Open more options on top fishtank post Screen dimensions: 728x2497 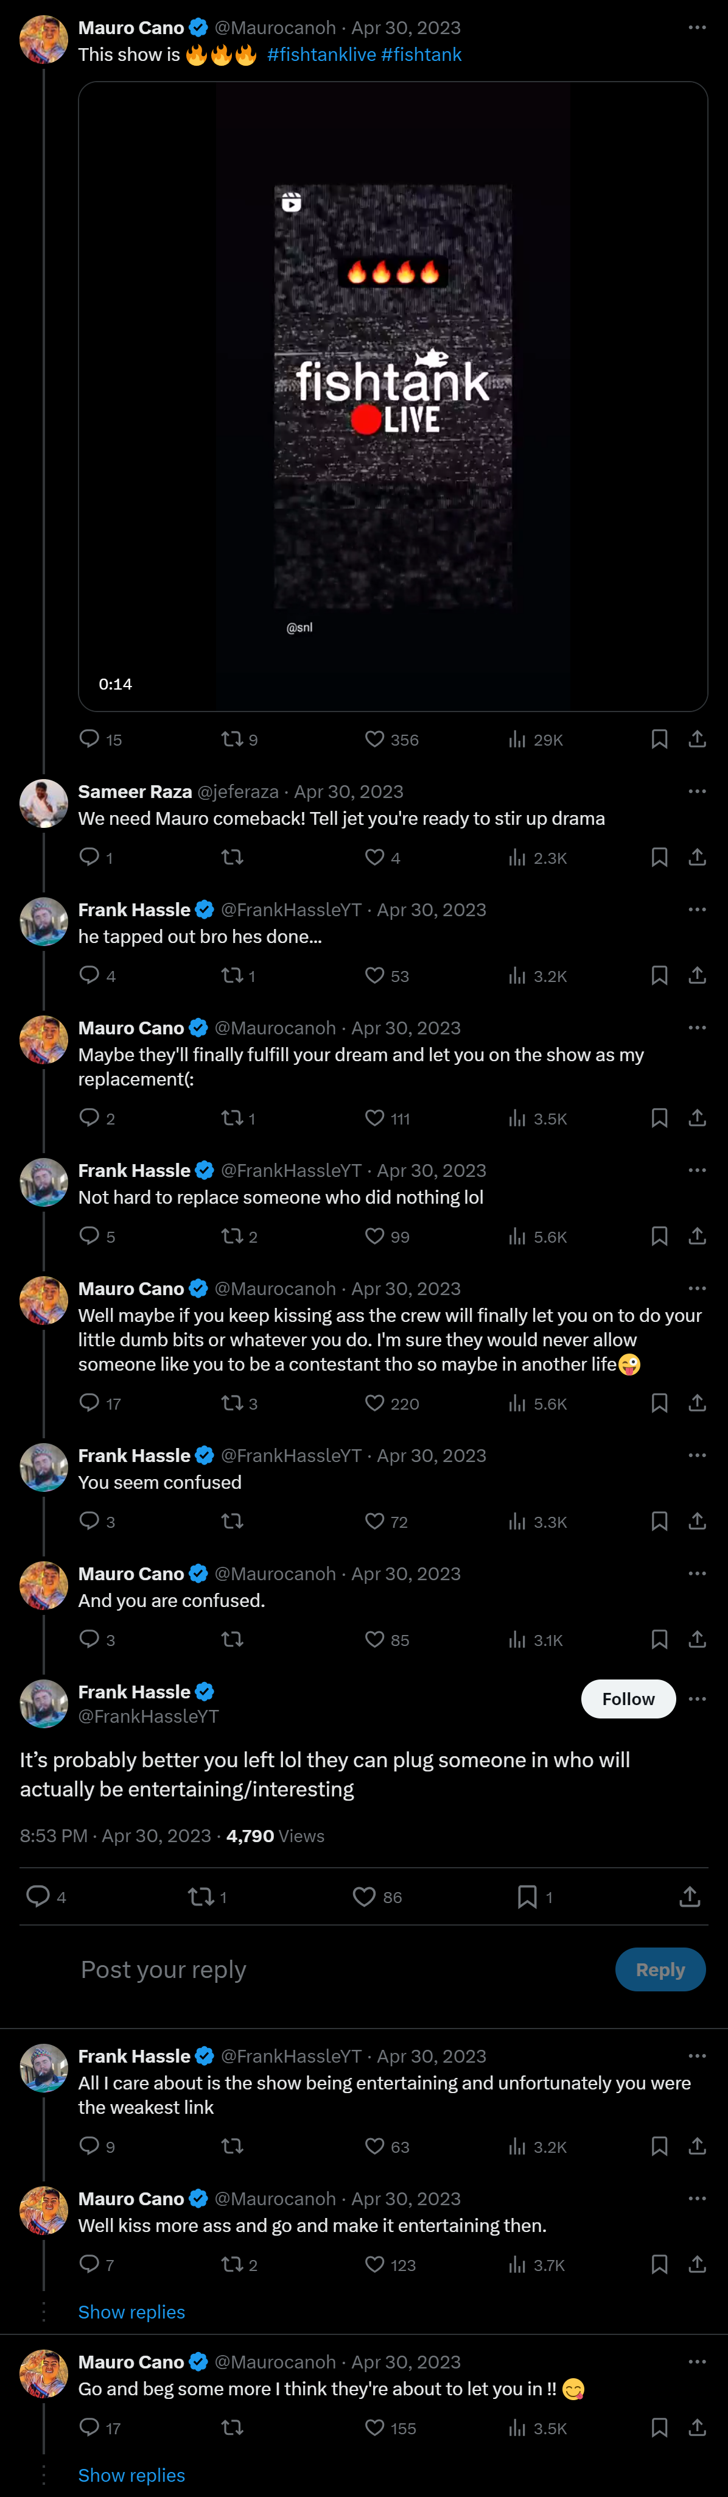[x=697, y=27]
